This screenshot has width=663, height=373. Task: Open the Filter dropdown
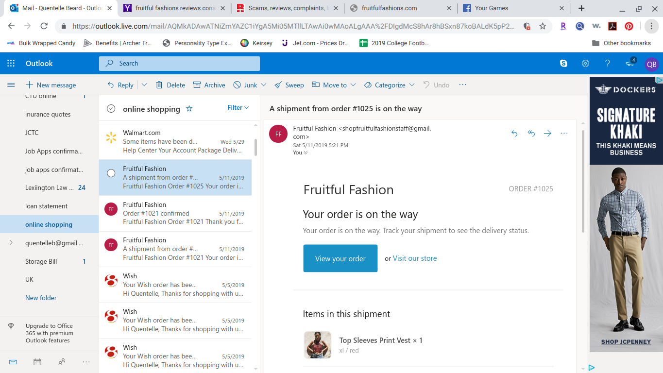(x=238, y=107)
